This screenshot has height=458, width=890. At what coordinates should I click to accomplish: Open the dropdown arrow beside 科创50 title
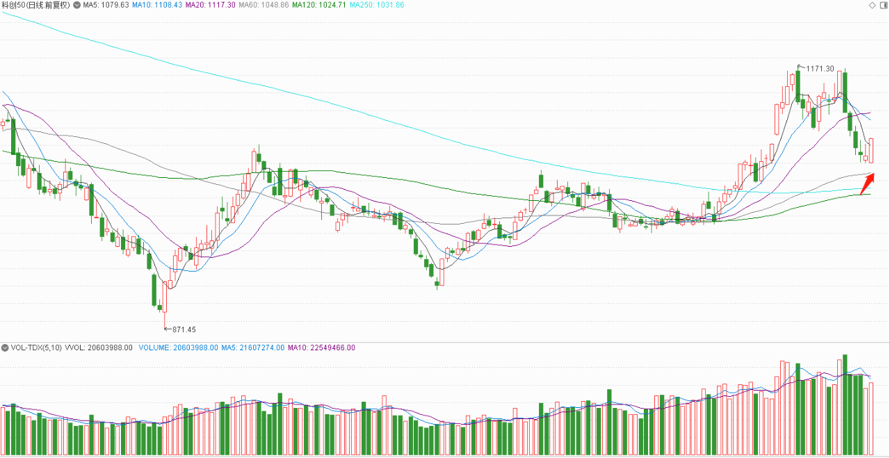tap(77, 6)
